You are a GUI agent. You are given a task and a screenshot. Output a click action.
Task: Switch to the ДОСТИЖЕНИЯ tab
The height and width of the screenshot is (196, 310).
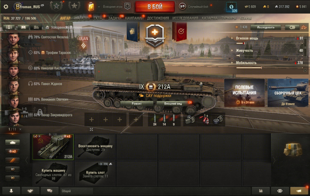click(158, 18)
